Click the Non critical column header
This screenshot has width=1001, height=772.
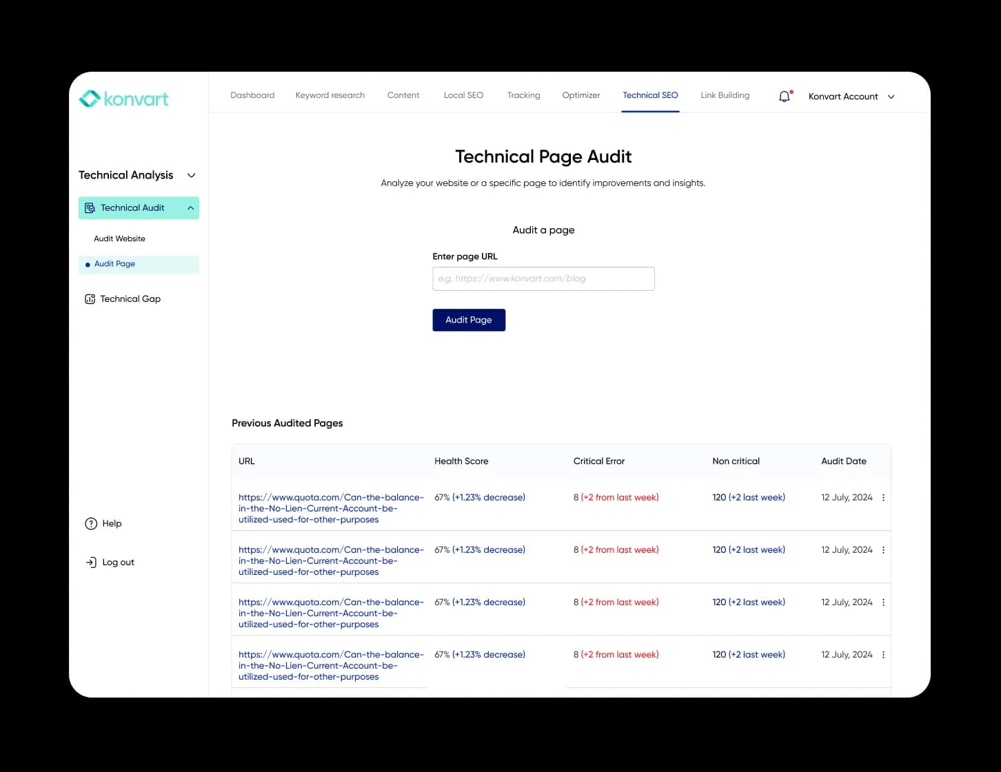(x=736, y=461)
